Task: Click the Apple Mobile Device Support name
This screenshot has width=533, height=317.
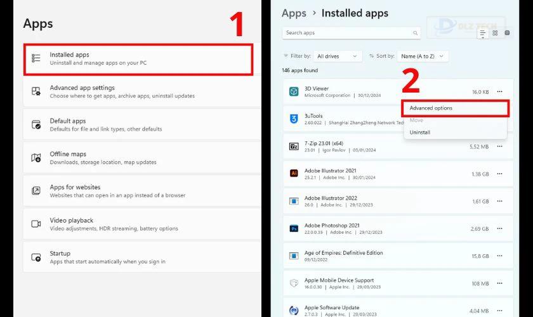Action: [x=339, y=280]
